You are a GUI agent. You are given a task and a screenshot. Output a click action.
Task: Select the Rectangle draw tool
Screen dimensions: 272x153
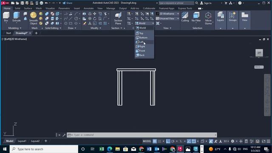point(71,23)
